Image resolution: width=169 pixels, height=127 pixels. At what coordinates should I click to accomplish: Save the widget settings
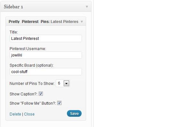point(74,114)
